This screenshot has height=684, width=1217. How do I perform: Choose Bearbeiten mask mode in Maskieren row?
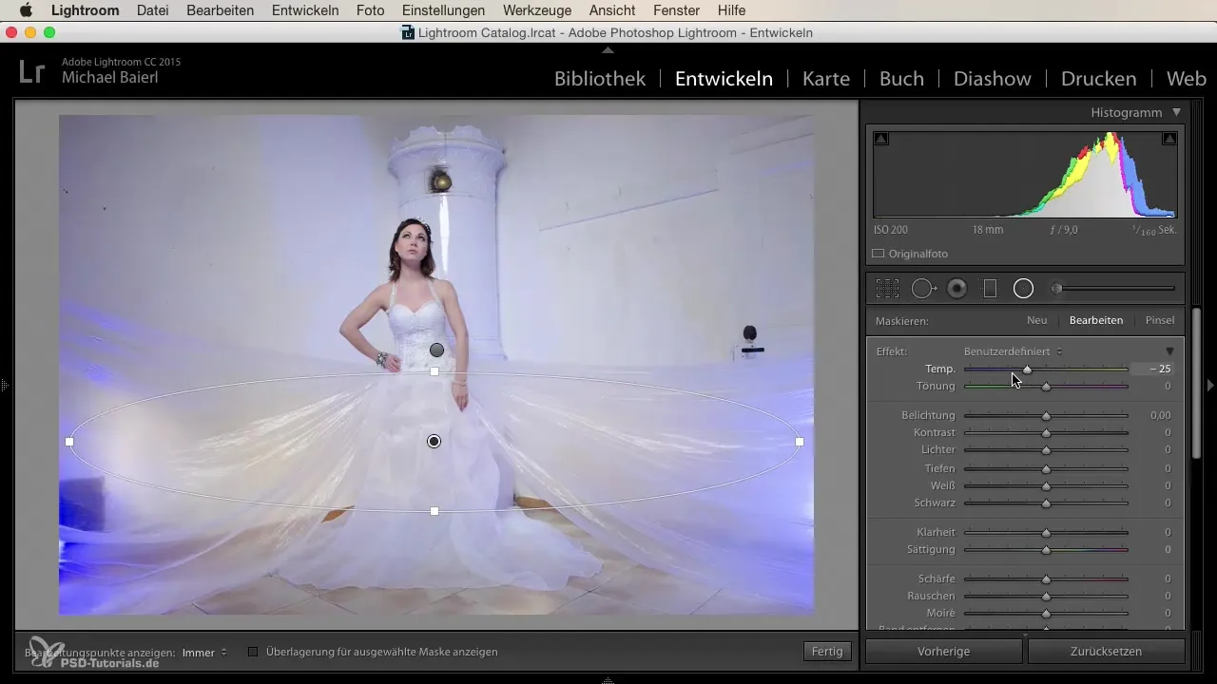[1096, 320]
